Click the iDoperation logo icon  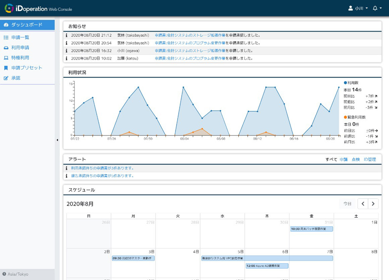click(9, 8)
